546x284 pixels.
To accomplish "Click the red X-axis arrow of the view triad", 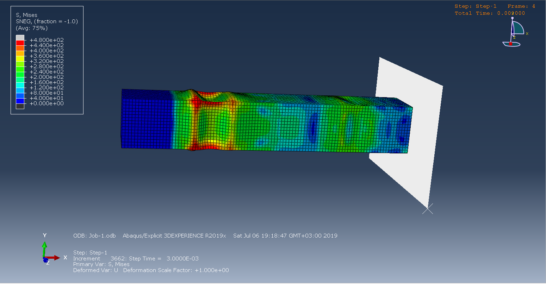I will [54, 258].
